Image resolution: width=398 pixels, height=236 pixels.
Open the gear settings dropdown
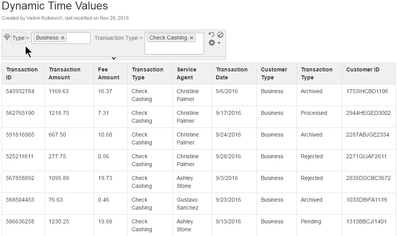pos(214,43)
